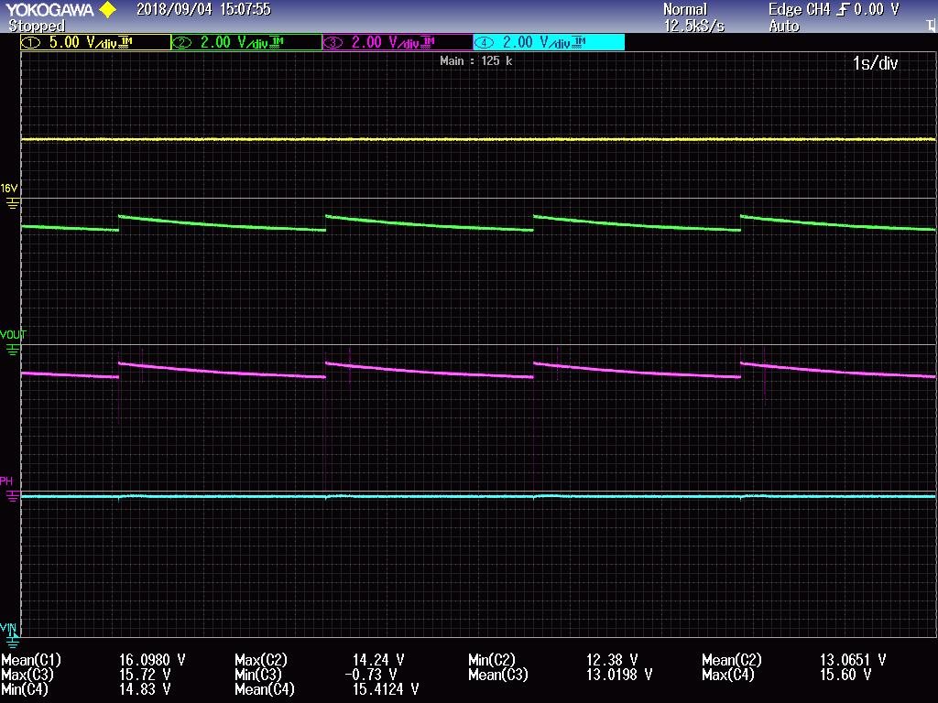Toggle channel 2 green 2.00 V/div tab
The image size is (938, 703).
pos(246,42)
